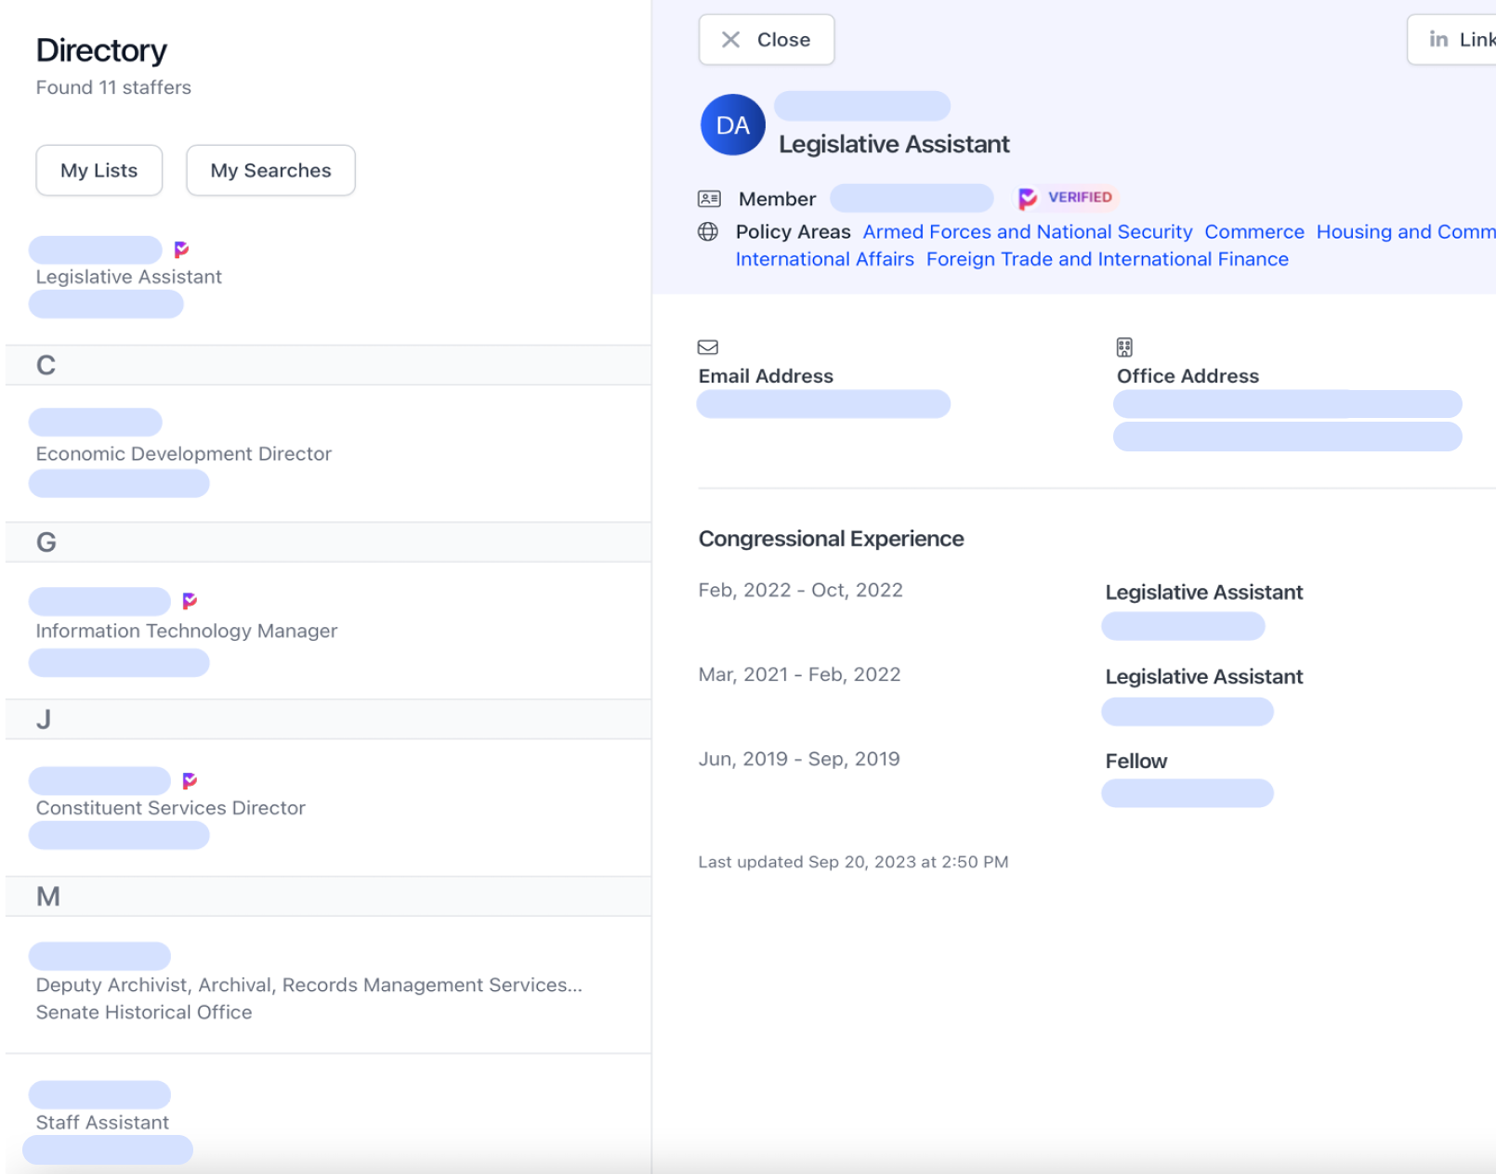
Task: Open Foreign Trade and International Finance link
Action: 1107,259
